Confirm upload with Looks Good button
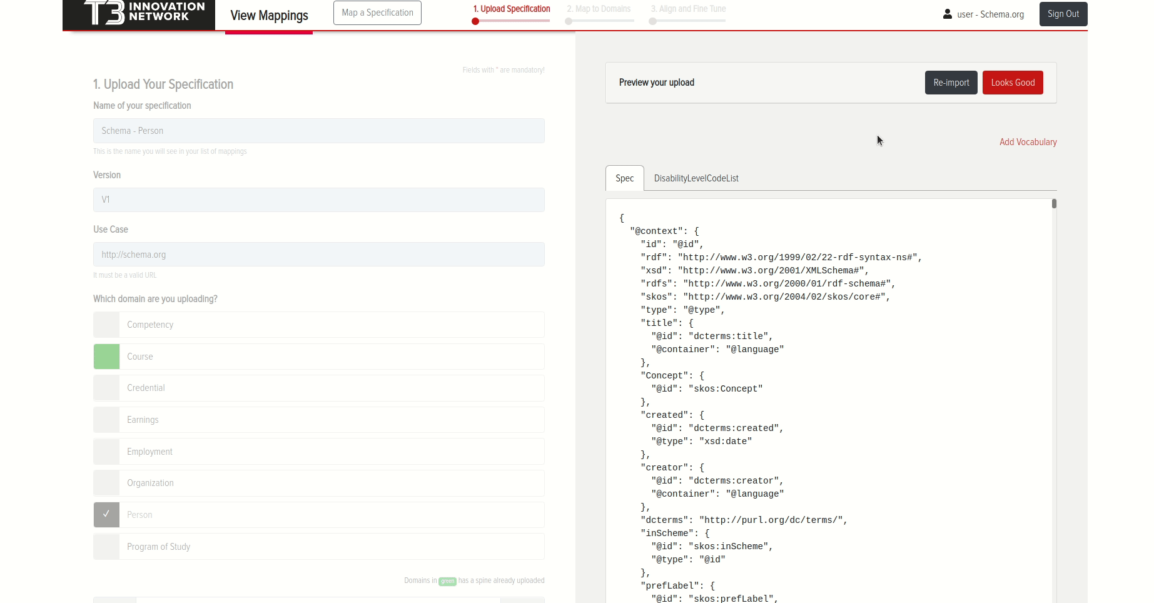 click(x=1013, y=83)
